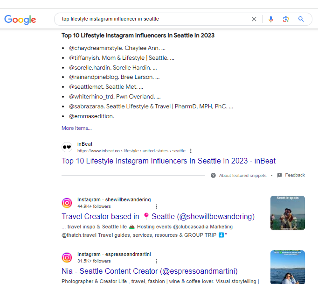This screenshot has height=284, width=318.
Task: Open options menu for inBeat result
Action: point(191,151)
